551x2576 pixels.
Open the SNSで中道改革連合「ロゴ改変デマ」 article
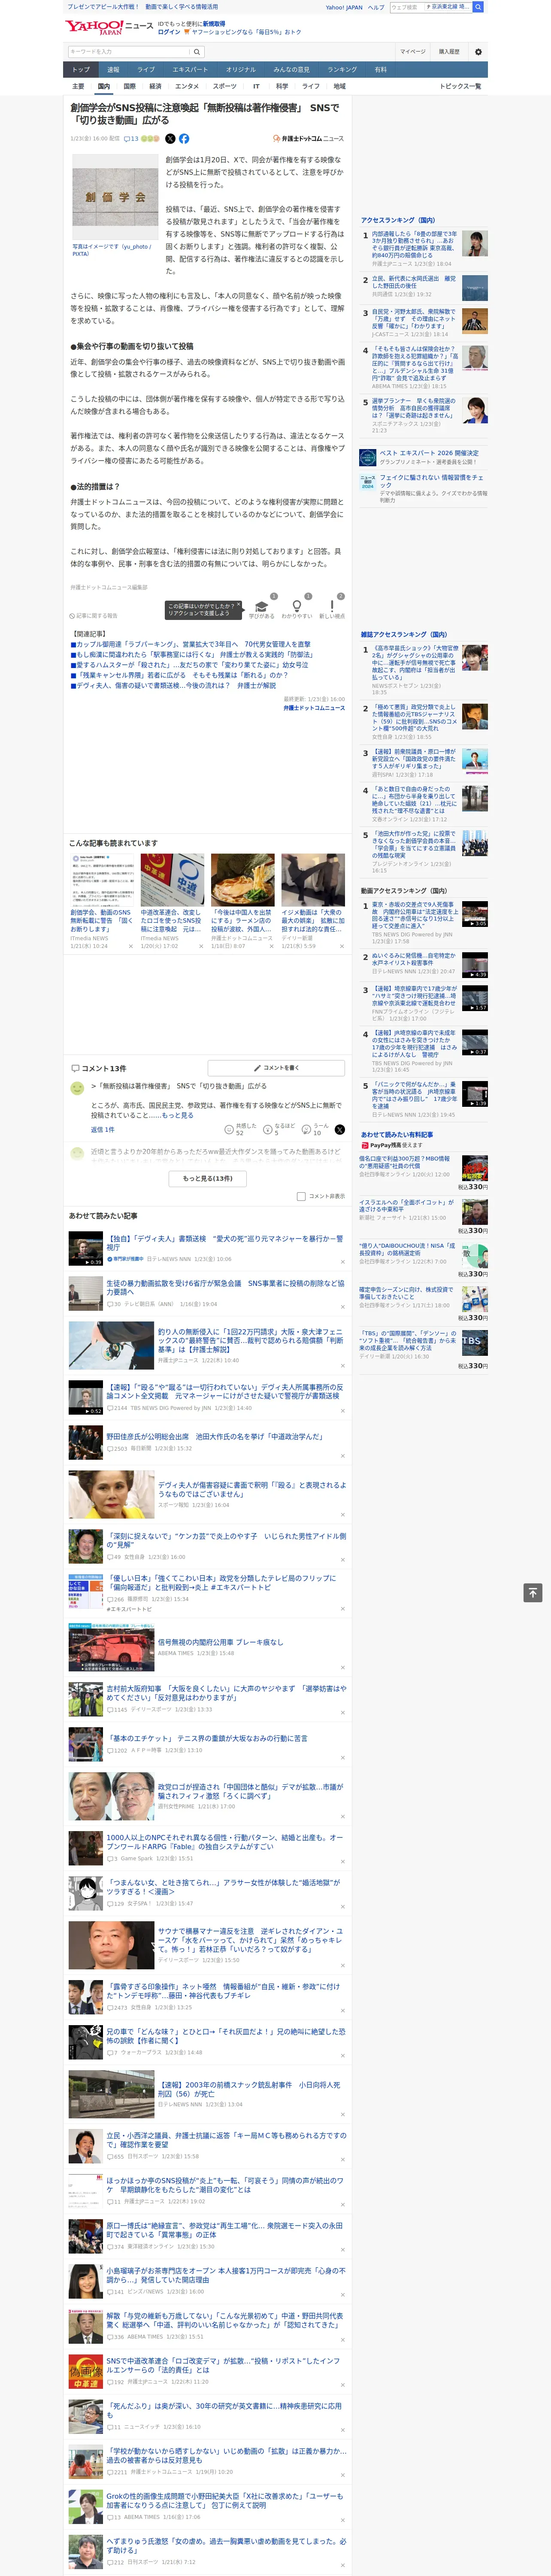[x=224, y=2365]
